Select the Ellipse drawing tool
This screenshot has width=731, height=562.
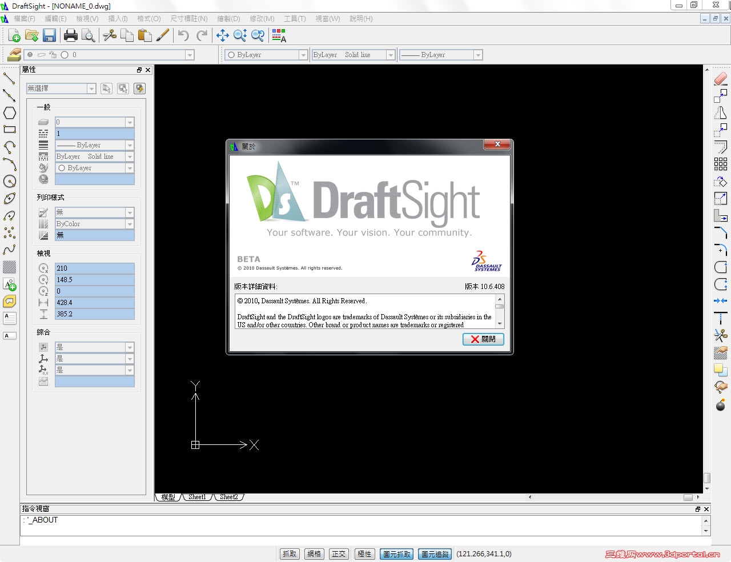click(10, 198)
